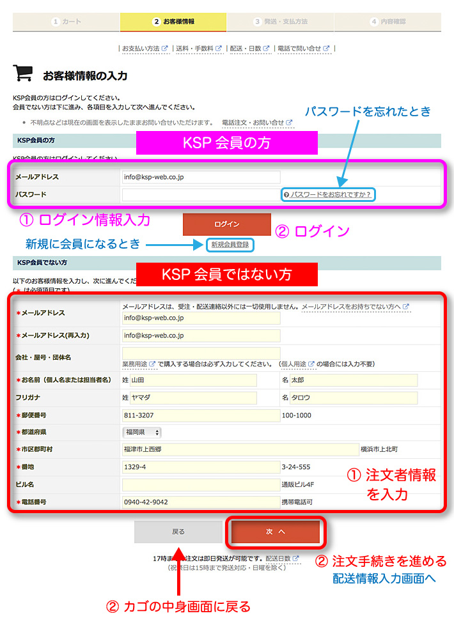Click the gray 戻る button
The height and width of the screenshot is (625, 454).
click(x=178, y=532)
